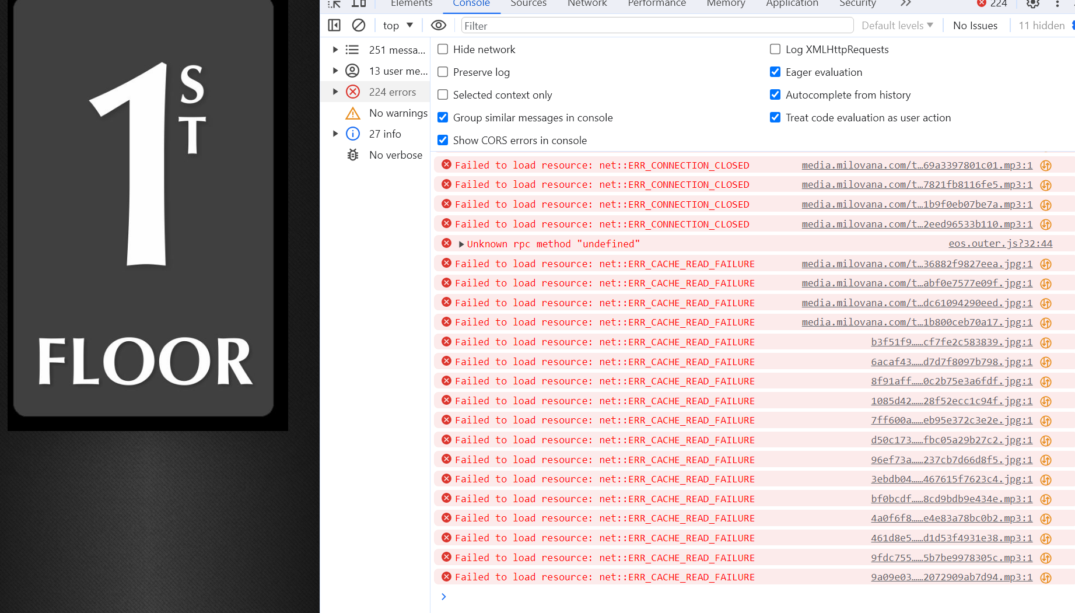This screenshot has width=1075, height=613.
Task: Click the orange icon beside 69a3397801c01.mp3 error
Action: (1046, 166)
